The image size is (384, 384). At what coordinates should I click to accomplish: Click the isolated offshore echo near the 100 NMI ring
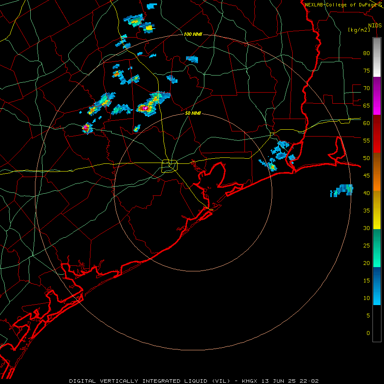point(342,190)
